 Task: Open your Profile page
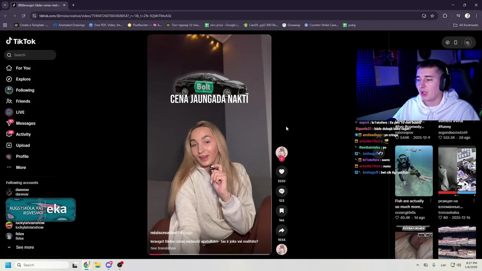tap(17, 156)
